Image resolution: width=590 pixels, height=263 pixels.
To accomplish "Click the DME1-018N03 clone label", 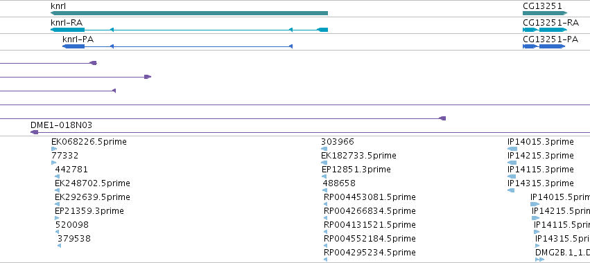I will click(x=61, y=125).
